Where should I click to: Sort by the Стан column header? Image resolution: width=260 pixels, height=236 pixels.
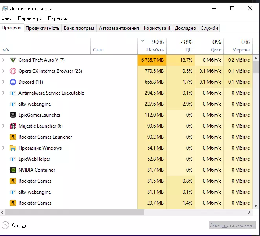114,46
